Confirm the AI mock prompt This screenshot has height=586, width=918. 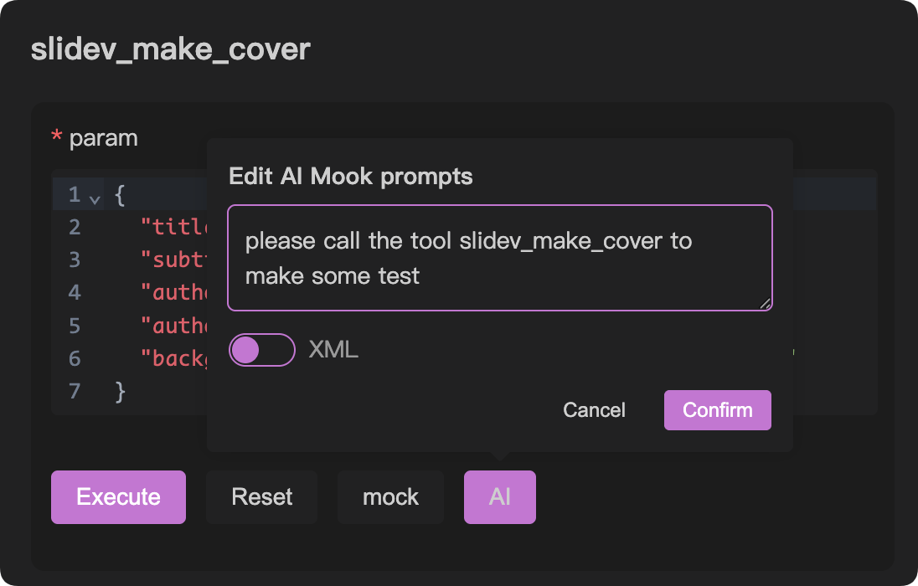pos(717,410)
